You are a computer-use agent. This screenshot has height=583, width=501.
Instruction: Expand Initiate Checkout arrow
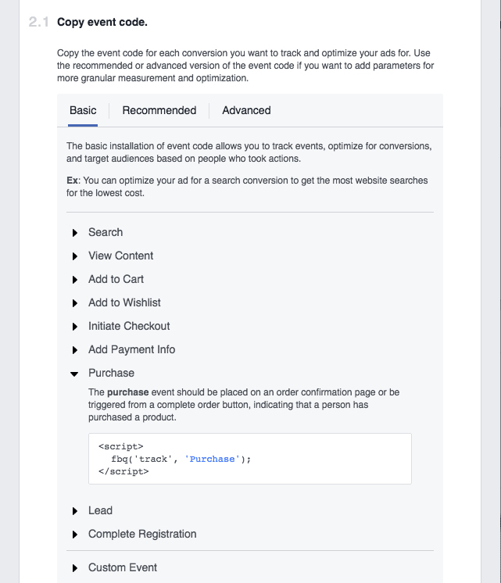75,327
